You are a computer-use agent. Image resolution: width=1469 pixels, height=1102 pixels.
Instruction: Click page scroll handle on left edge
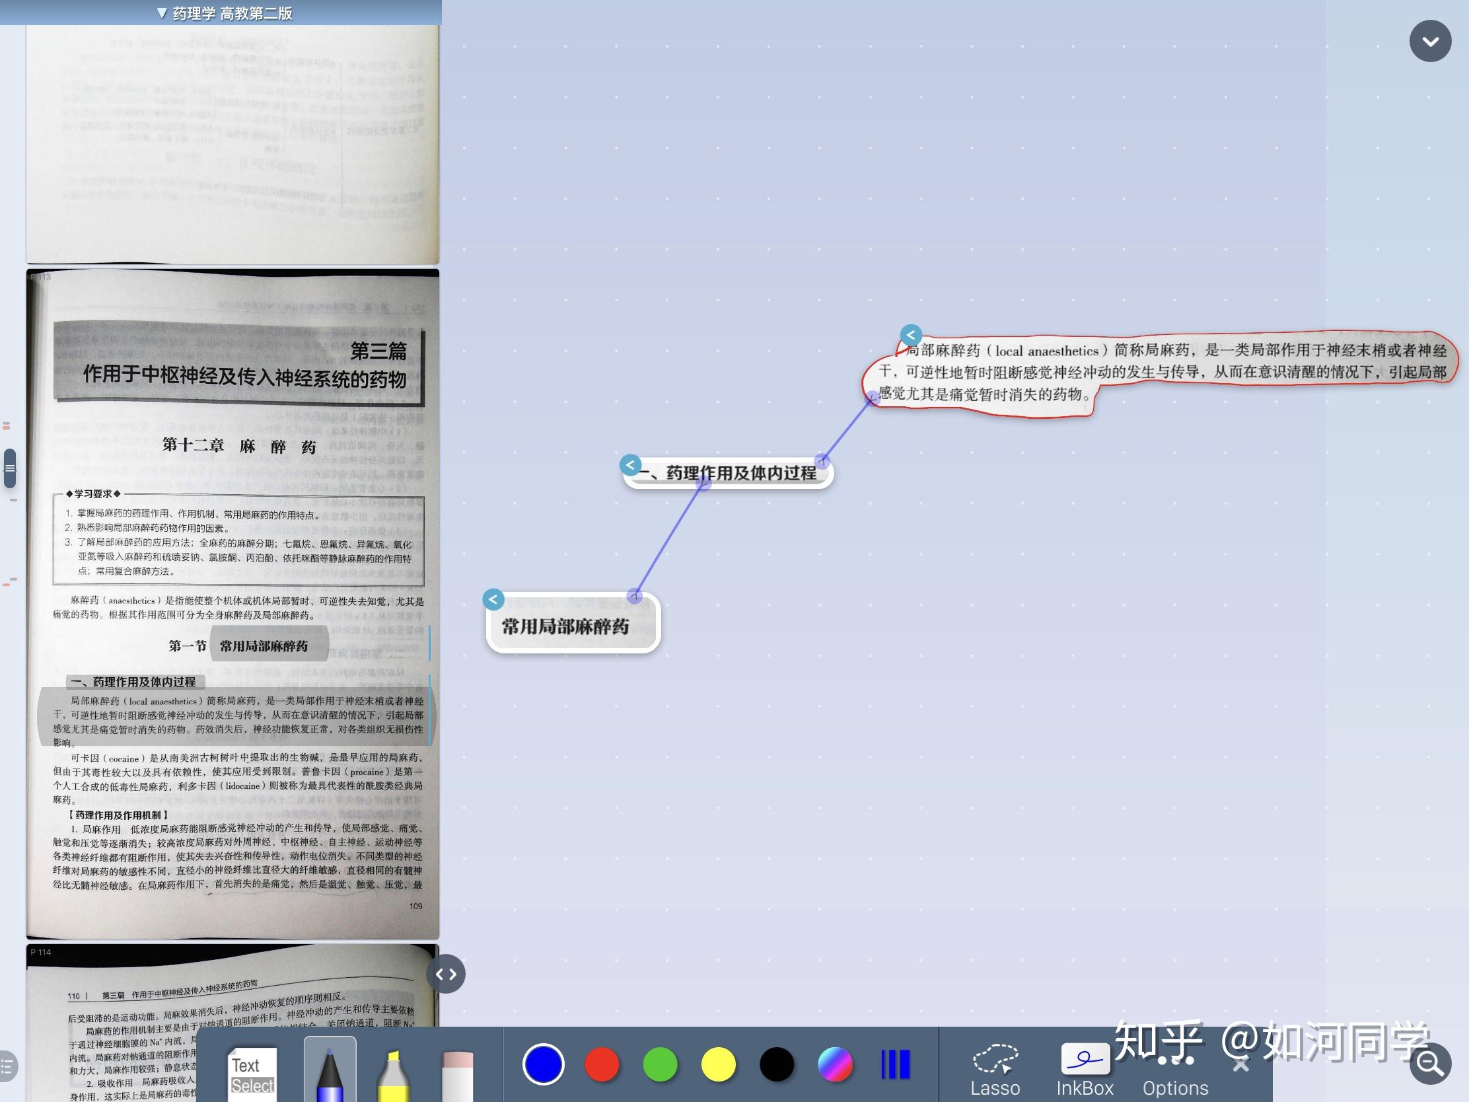[9, 468]
